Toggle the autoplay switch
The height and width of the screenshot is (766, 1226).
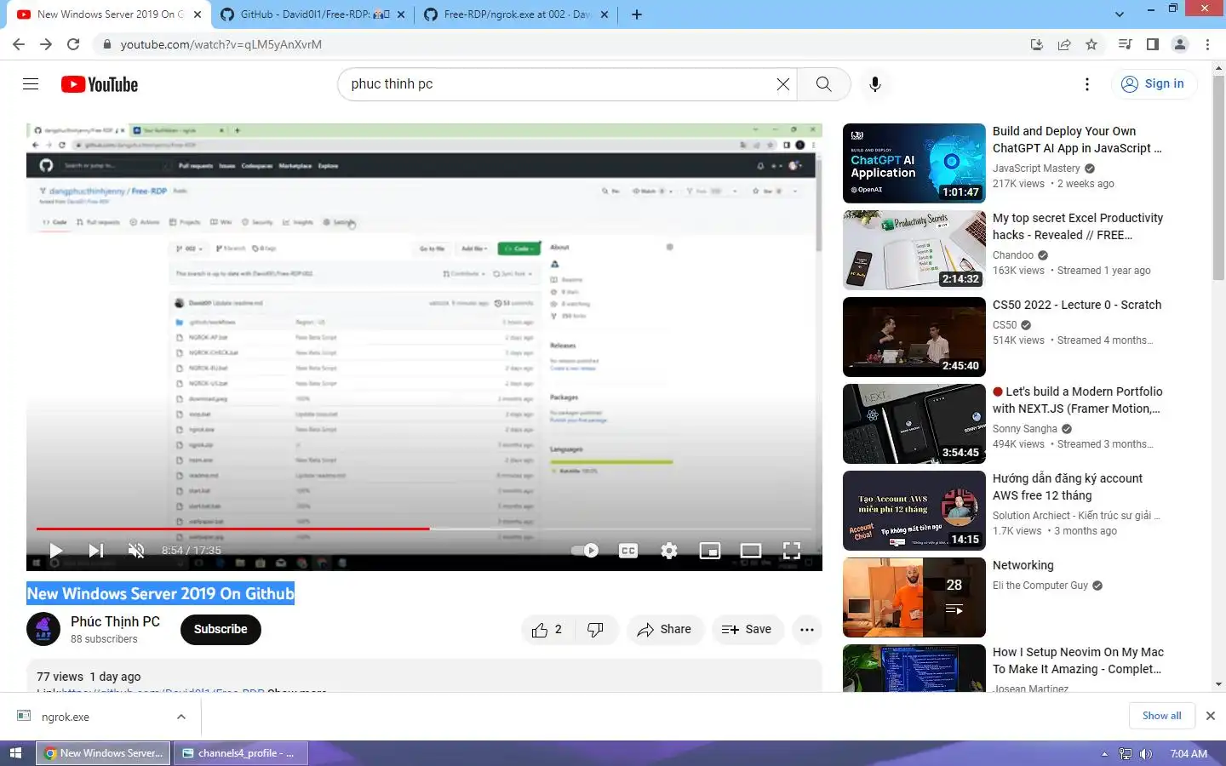point(585,551)
